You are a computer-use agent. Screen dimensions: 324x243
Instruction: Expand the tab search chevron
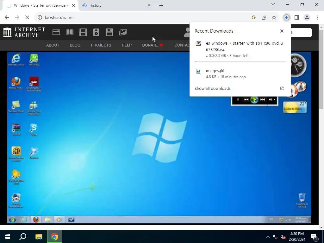point(273,4)
